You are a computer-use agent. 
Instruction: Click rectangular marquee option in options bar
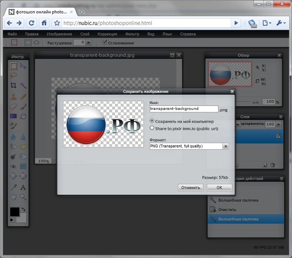click(x=28, y=43)
